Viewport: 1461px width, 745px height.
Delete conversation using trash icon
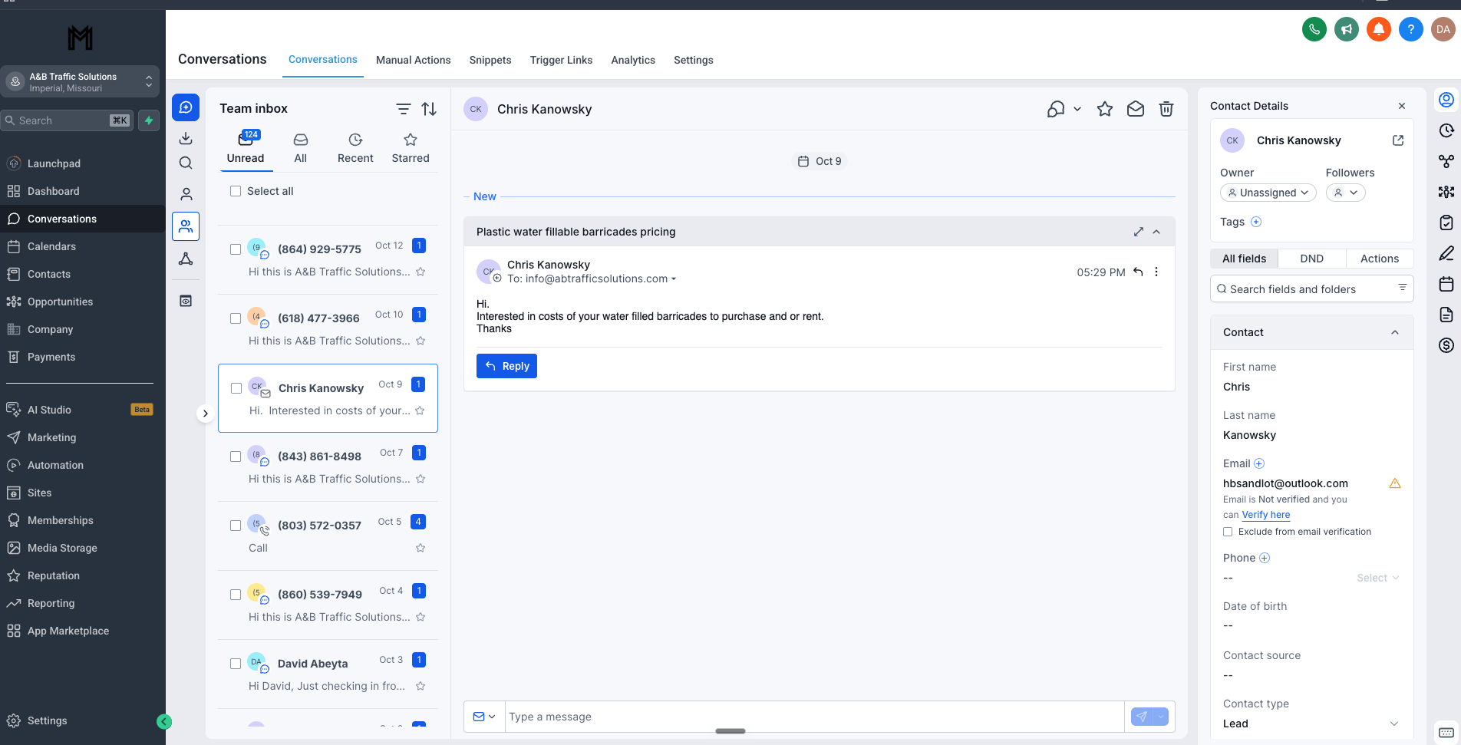coord(1166,109)
